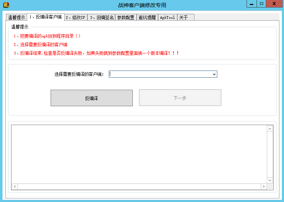Screen dimensions: 284x202
Task: Click the log's scroll down arrow
Action: (270, 180)
